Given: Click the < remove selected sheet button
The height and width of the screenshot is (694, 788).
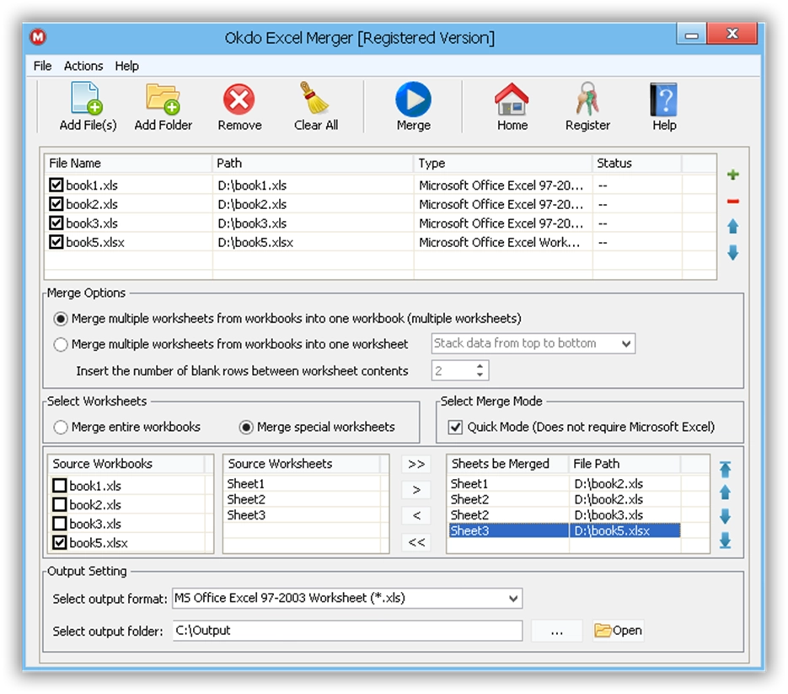Looking at the screenshot, I should click(x=416, y=515).
